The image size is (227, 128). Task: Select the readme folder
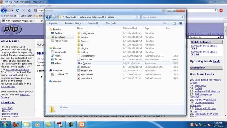point(84,52)
